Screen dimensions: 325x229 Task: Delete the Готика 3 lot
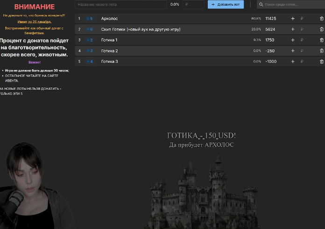click(x=321, y=61)
